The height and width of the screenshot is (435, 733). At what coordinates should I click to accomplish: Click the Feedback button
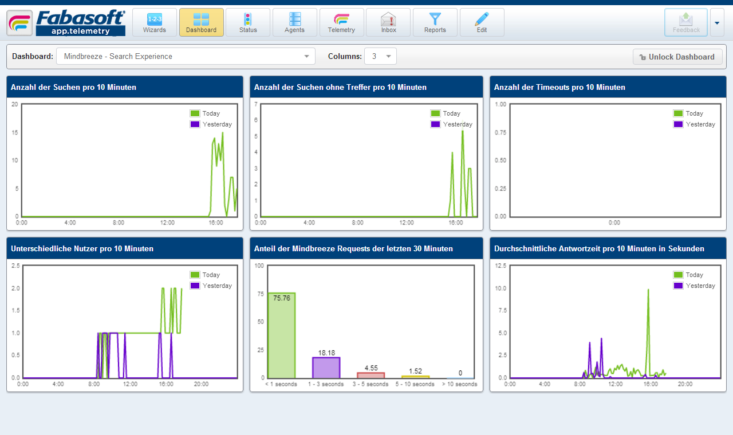pos(686,22)
